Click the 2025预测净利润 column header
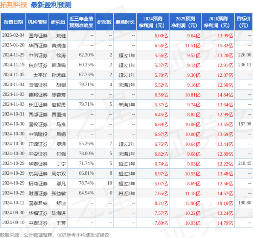The image size is (253, 238). (x=185, y=22)
